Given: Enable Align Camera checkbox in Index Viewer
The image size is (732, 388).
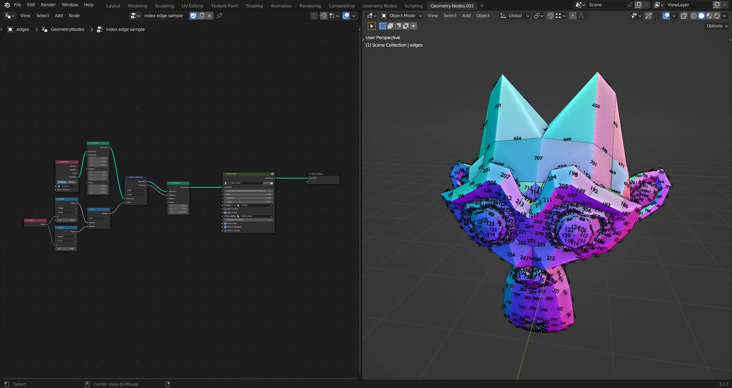Looking at the screenshot, I should click(226, 209).
